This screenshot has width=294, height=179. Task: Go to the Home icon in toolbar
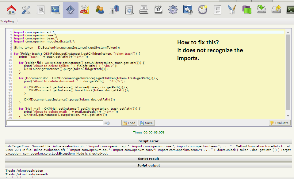[x=11, y=10]
